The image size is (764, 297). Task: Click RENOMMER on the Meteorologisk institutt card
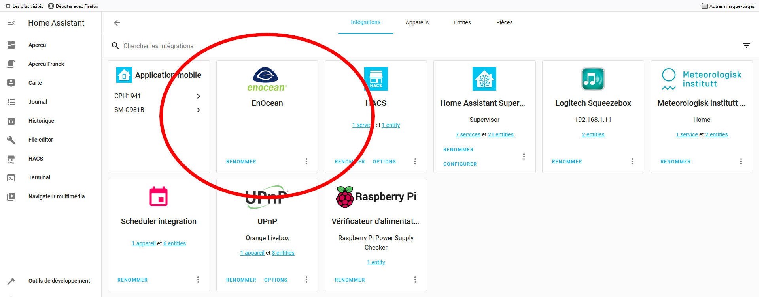[x=675, y=162]
